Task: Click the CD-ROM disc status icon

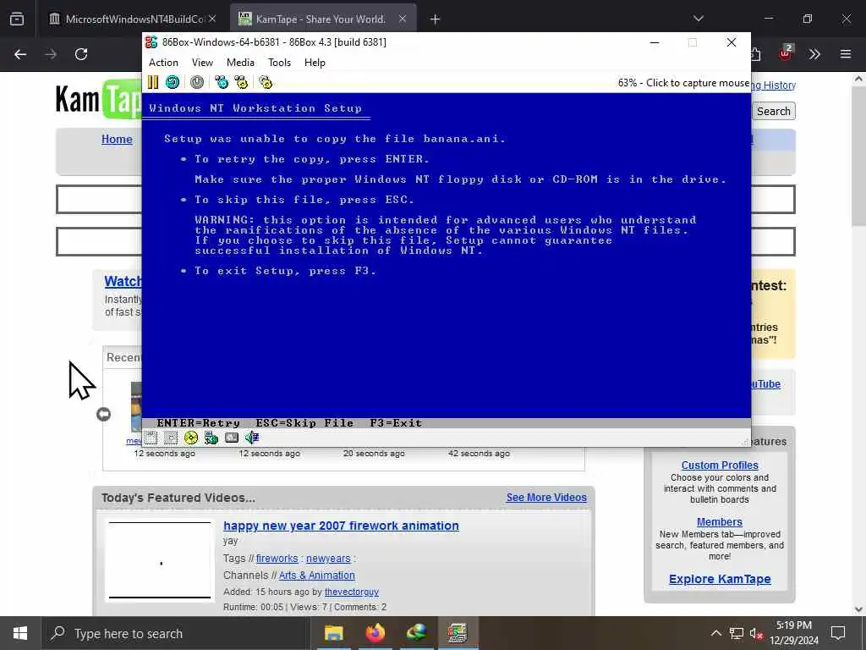Action: (x=191, y=438)
